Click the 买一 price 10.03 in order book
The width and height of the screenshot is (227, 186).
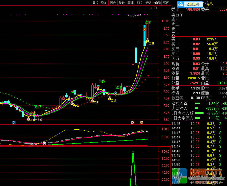tap(195, 39)
